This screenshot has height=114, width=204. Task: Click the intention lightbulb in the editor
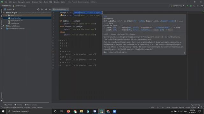pos(62,15)
